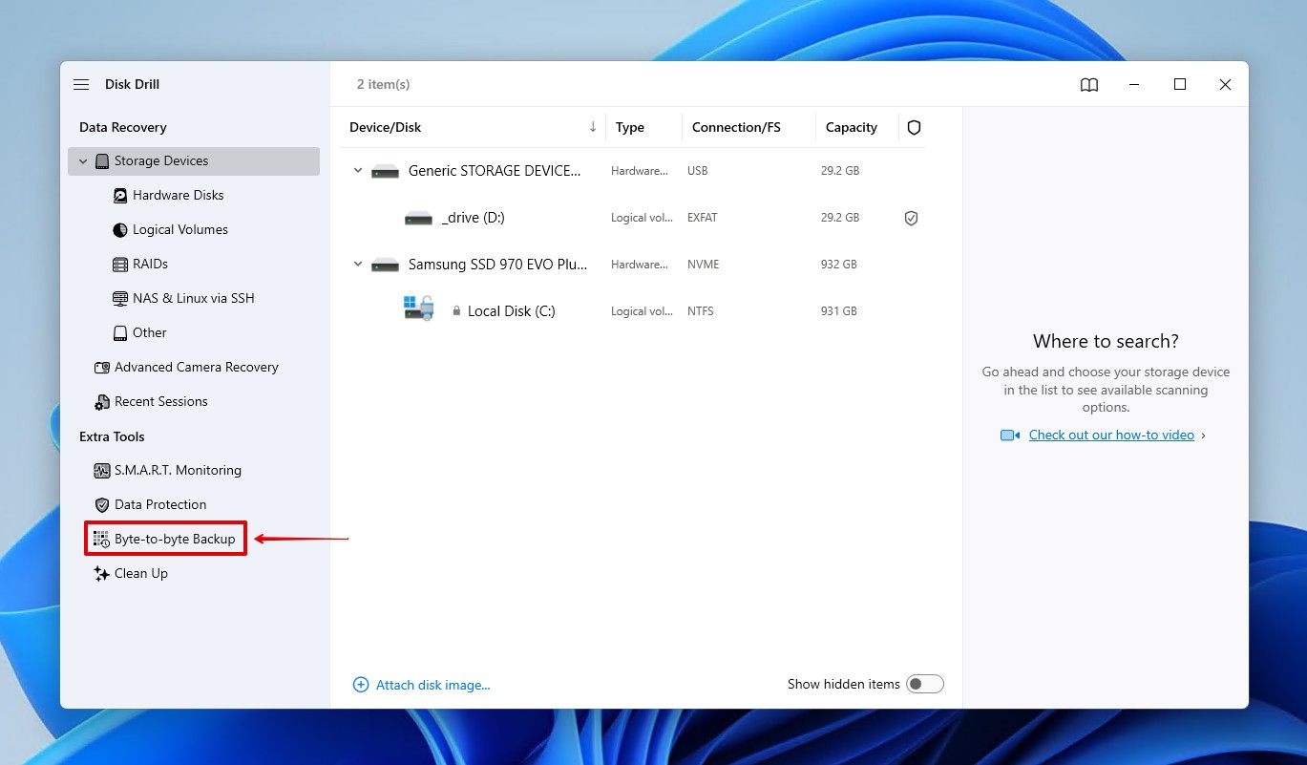Image resolution: width=1307 pixels, height=765 pixels.
Task: Open the documentation book icon
Action: [1088, 84]
